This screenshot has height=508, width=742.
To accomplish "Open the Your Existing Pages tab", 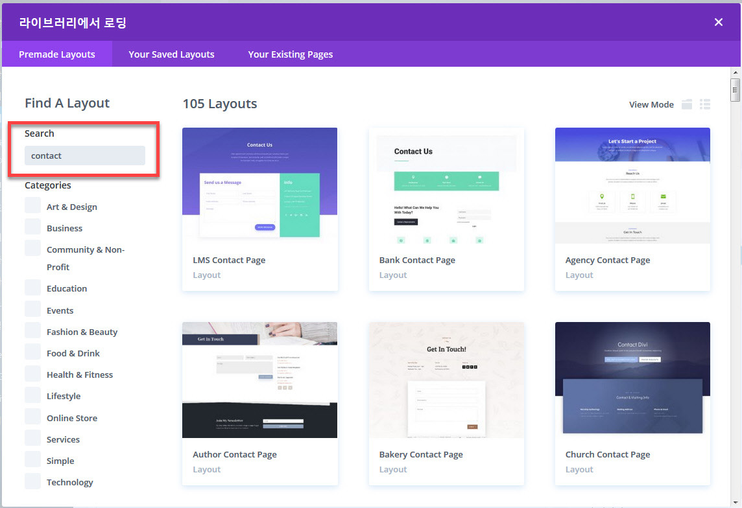I will tap(290, 54).
